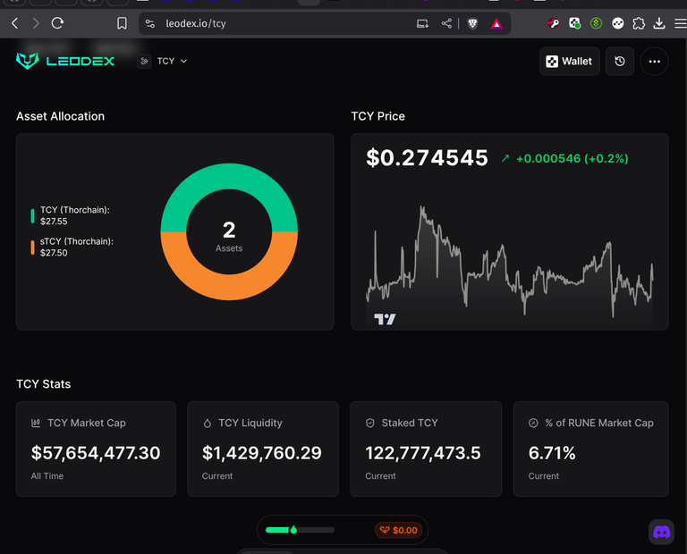Screen dimensions: 687x554
Task: Expand the TCY navigation dropdown
Action: (172, 62)
